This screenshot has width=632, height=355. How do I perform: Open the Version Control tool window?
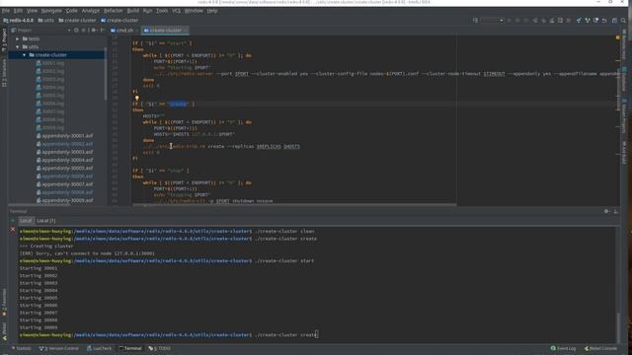pyautogui.click(x=59, y=348)
